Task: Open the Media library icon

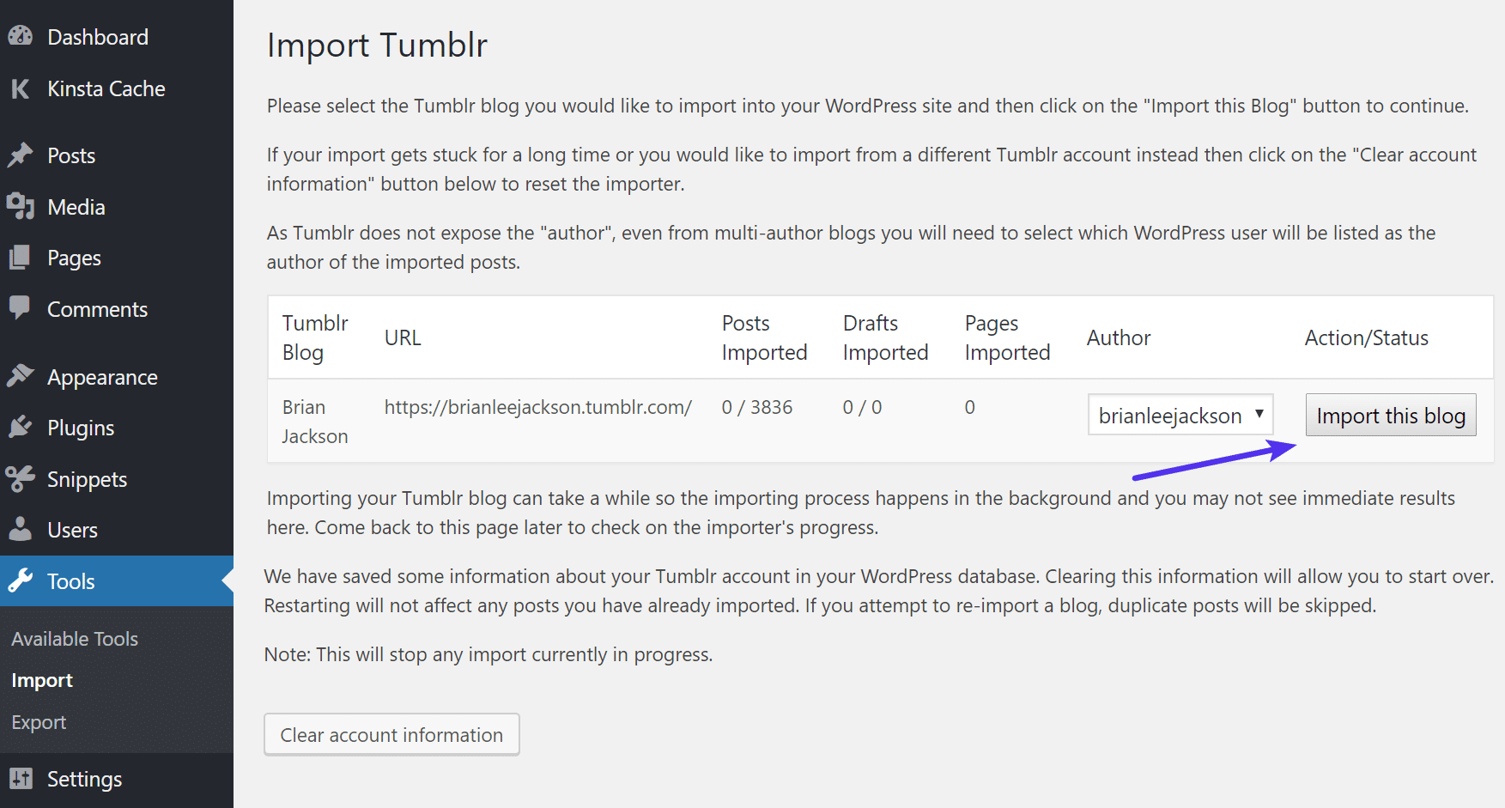Action: (21, 206)
